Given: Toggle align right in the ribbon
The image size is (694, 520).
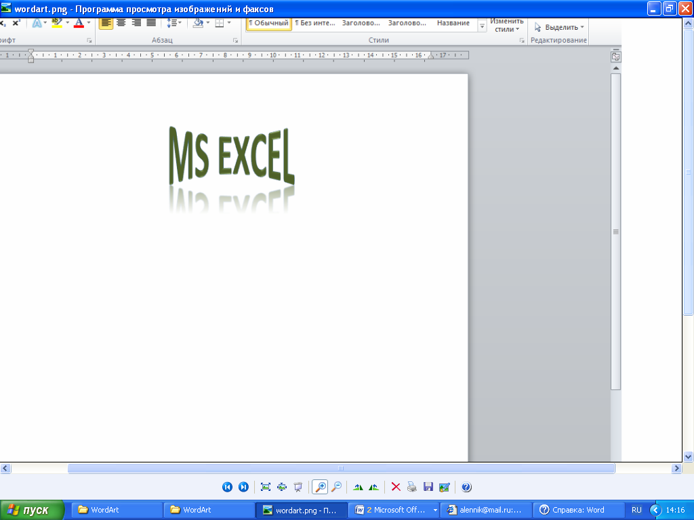Looking at the screenshot, I should tap(136, 23).
